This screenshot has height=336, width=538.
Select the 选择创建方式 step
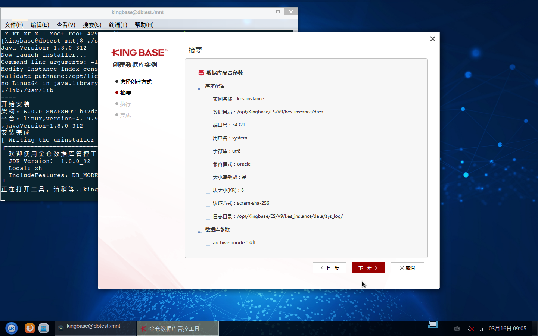(x=136, y=82)
